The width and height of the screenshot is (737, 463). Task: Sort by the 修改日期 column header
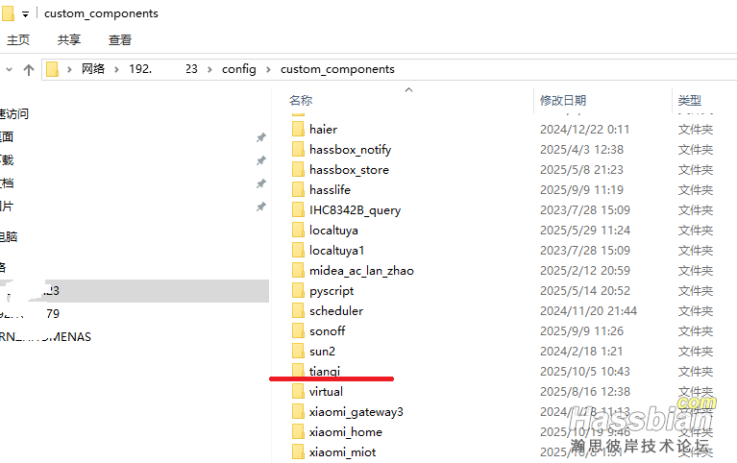pyautogui.click(x=562, y=100)
